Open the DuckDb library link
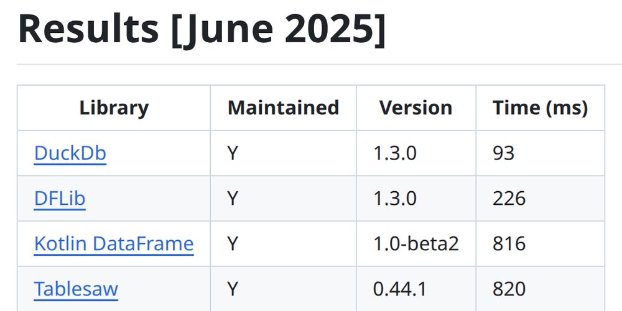The image size is (622, 311). click(70, 153)
